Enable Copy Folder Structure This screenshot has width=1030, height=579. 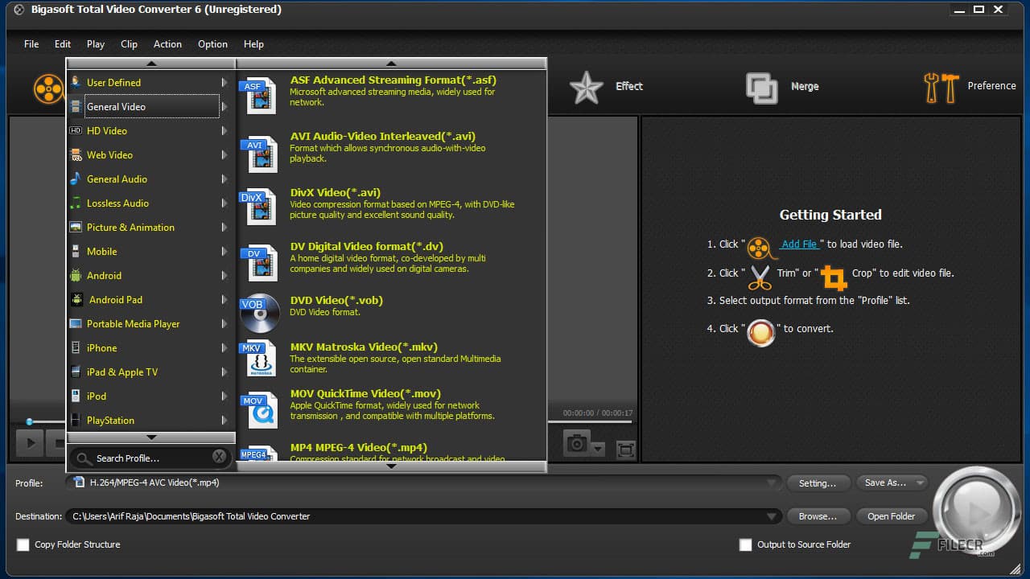pos(23,544)
